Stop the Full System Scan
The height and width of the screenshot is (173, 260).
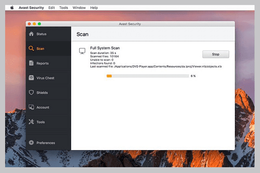215,54
